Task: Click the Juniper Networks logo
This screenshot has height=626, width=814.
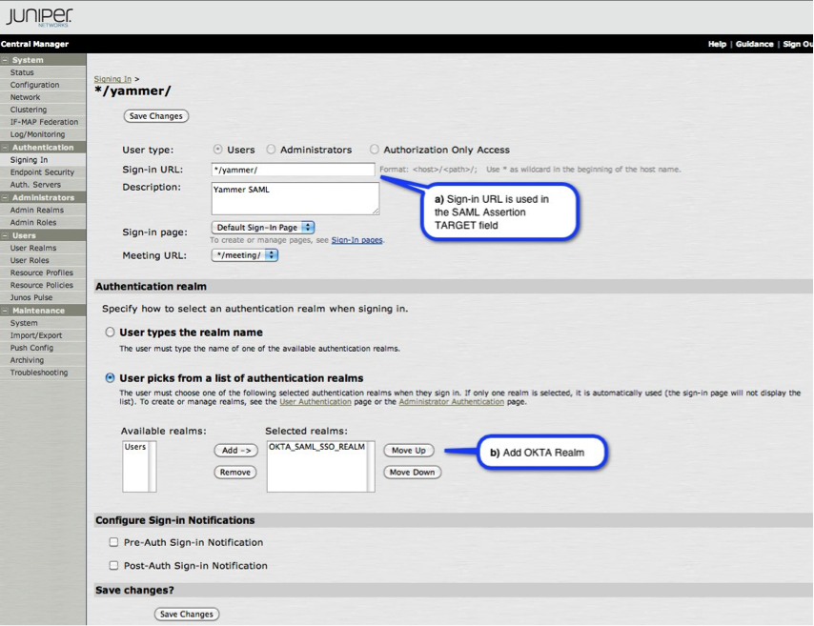Action: point(38,17)
